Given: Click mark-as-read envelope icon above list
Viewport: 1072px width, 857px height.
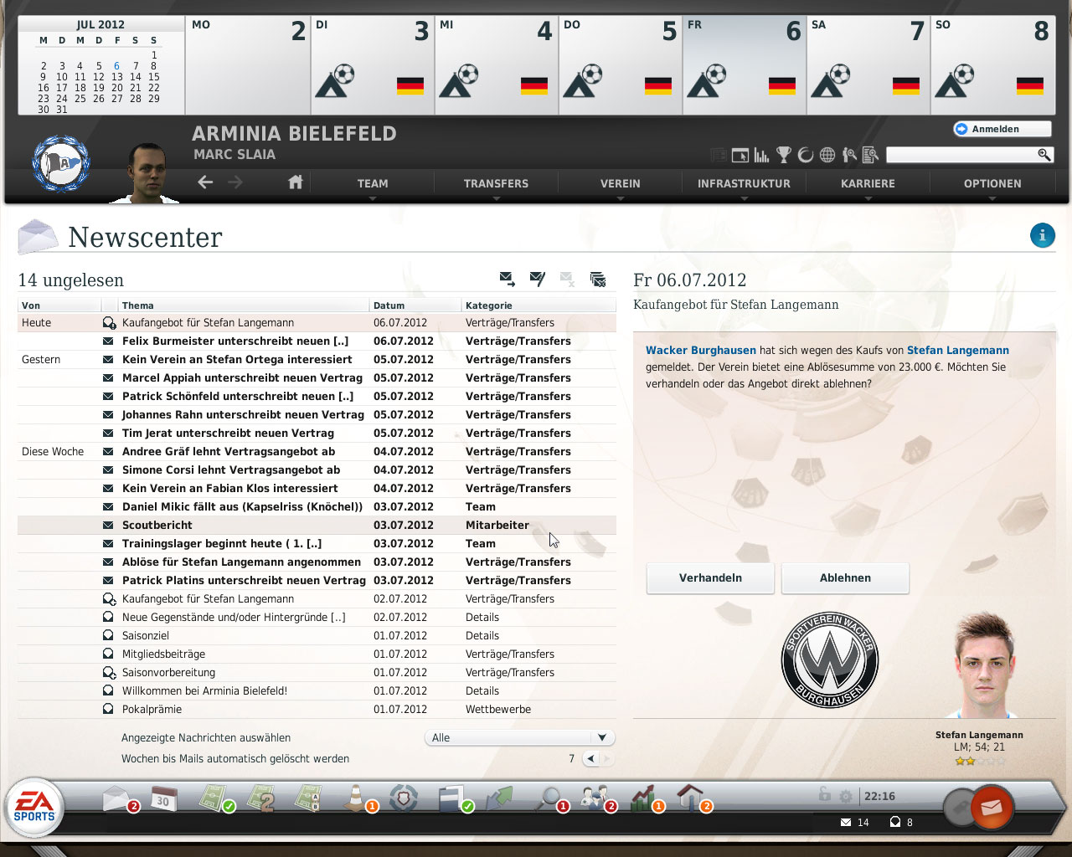Looking at the screenshot, I should tap(538, 279).
